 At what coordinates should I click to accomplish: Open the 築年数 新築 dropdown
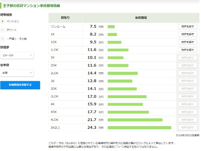click(17, 73)
